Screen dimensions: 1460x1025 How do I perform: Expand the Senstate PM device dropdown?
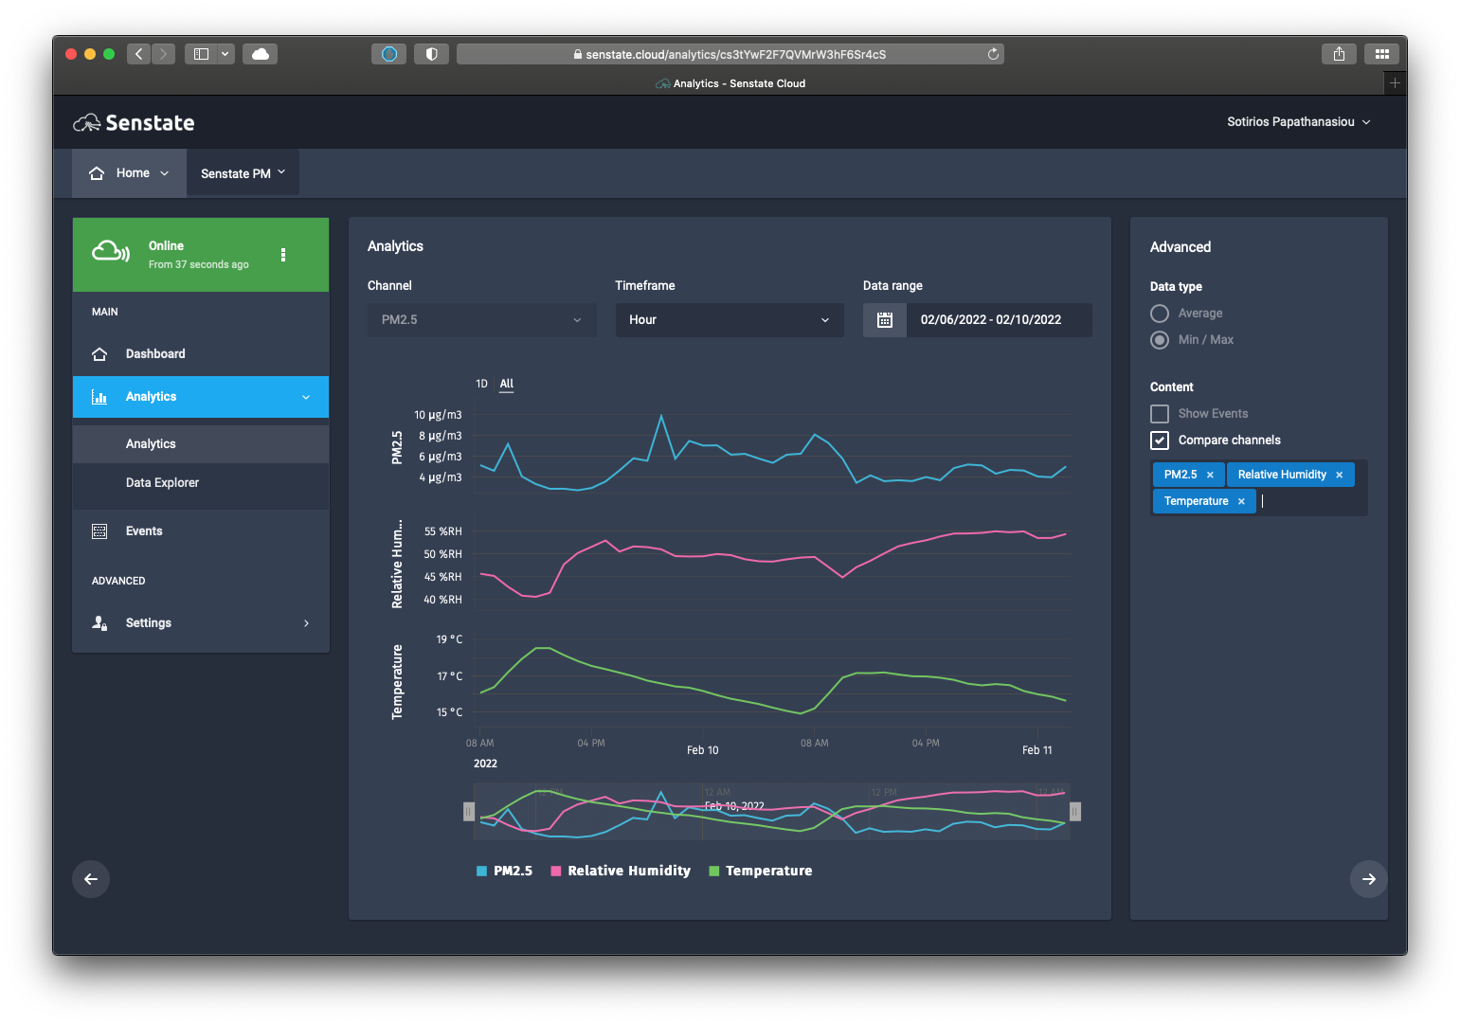click(x=243, y=173)
